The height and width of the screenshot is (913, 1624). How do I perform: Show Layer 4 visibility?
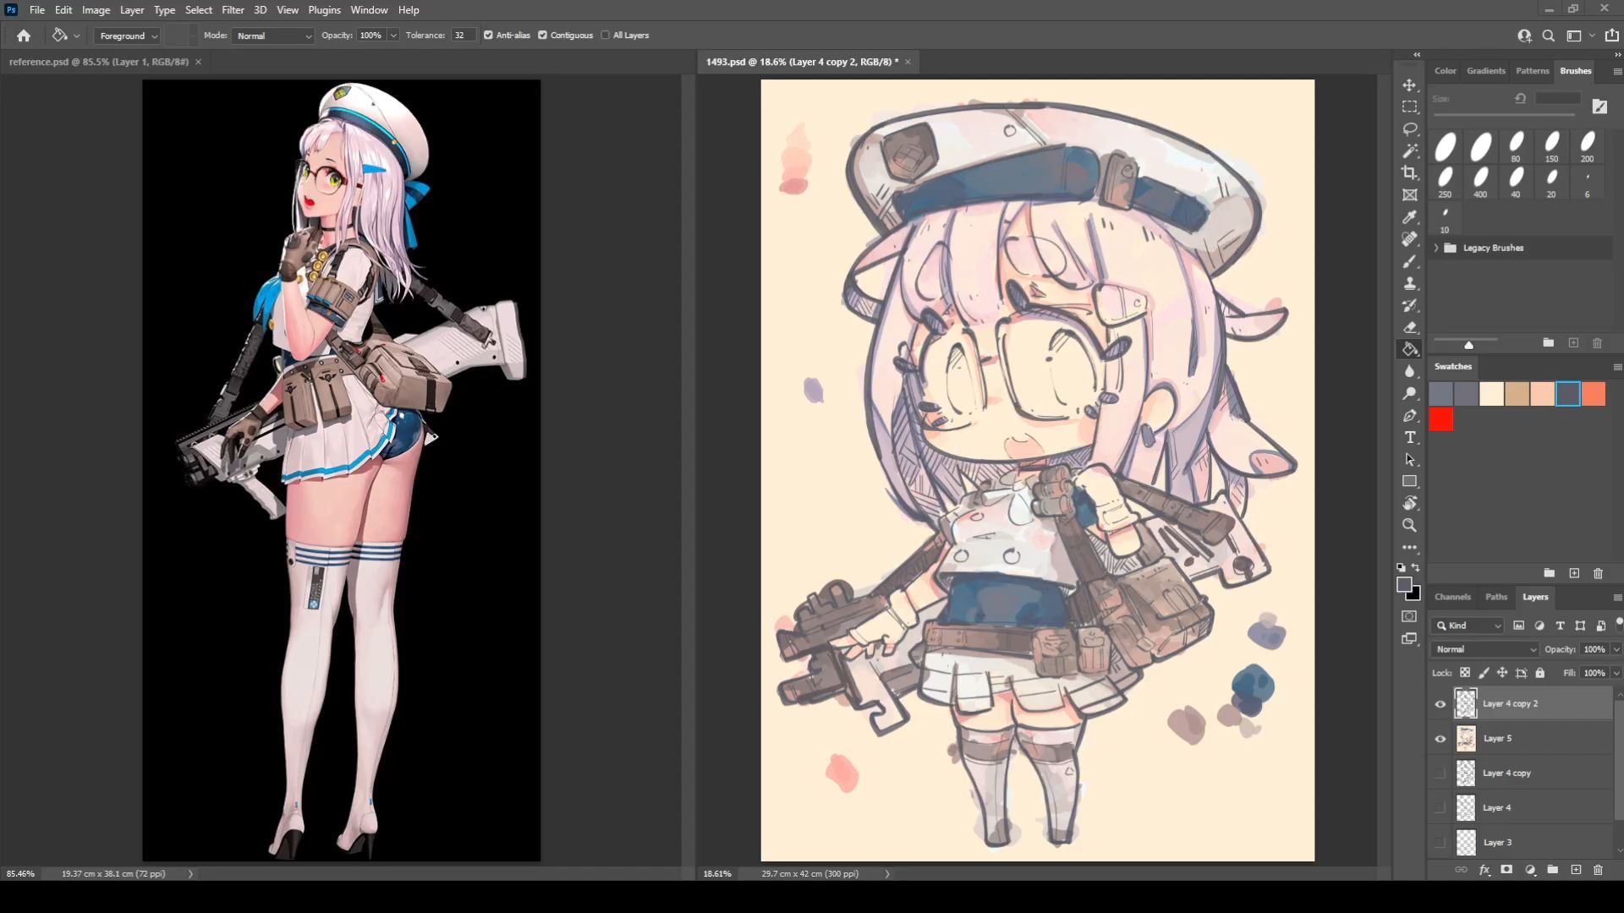(x=1440, y=808)
